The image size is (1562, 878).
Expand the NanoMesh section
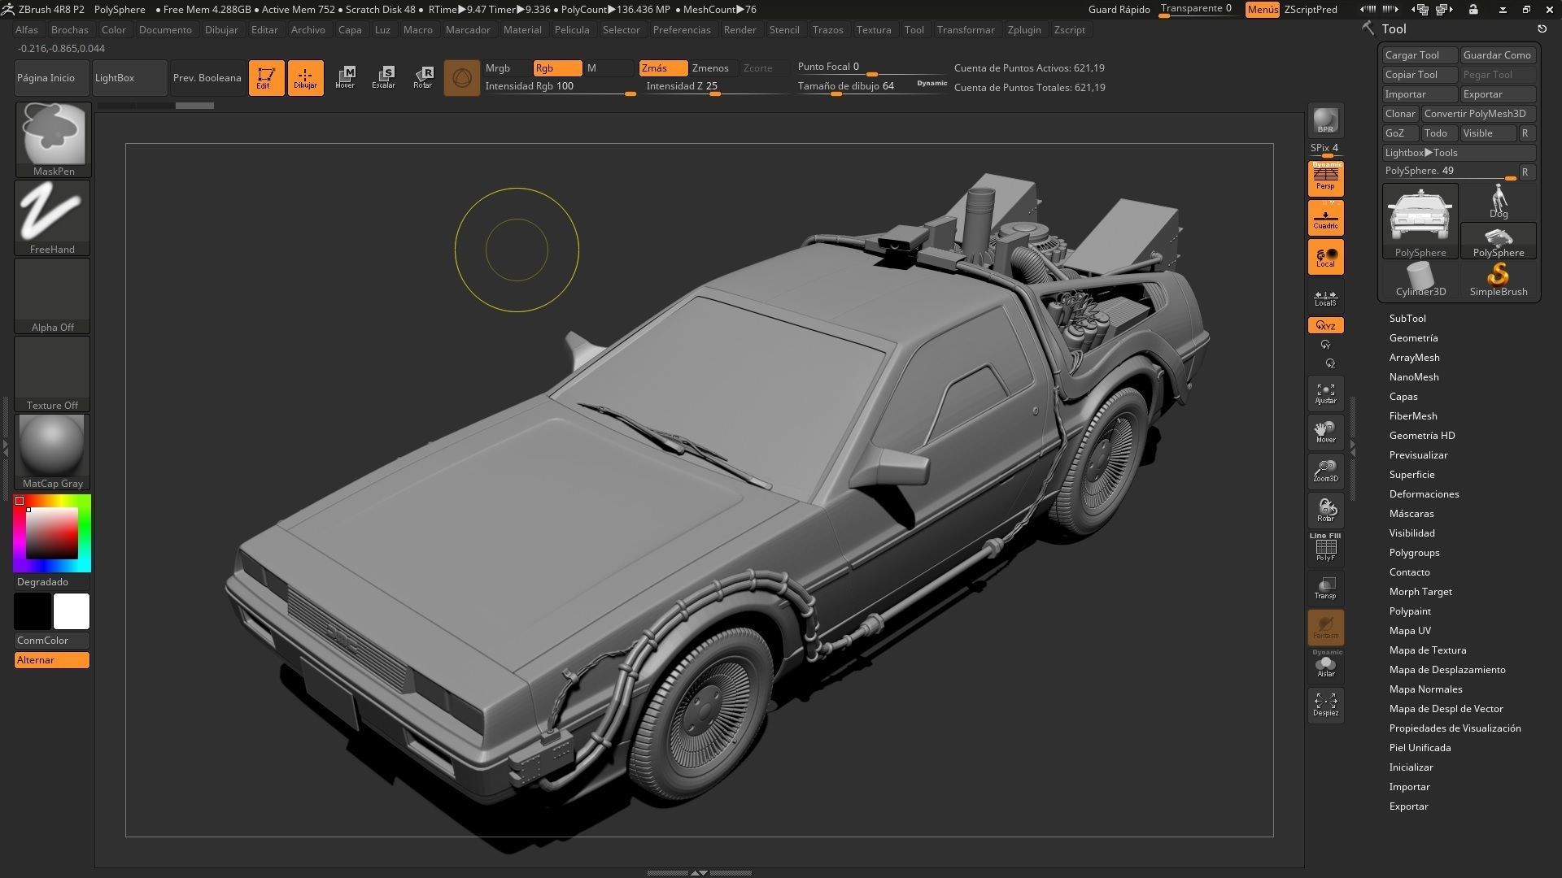click(1414, 377)
